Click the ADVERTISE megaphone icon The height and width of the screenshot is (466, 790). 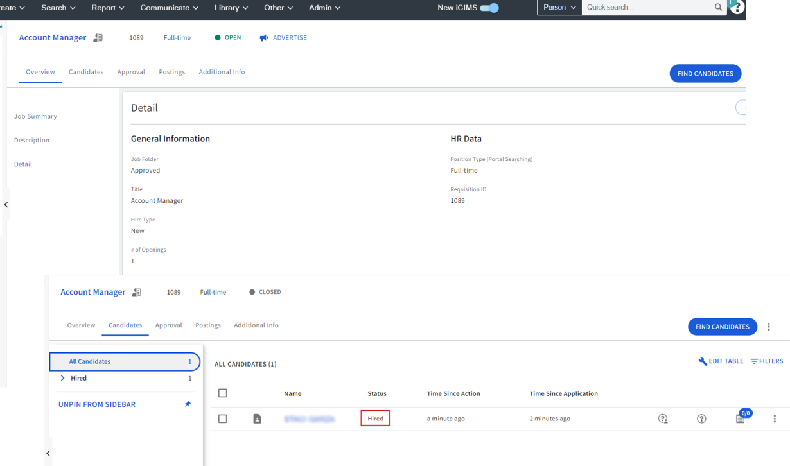(x=263, y=37)
